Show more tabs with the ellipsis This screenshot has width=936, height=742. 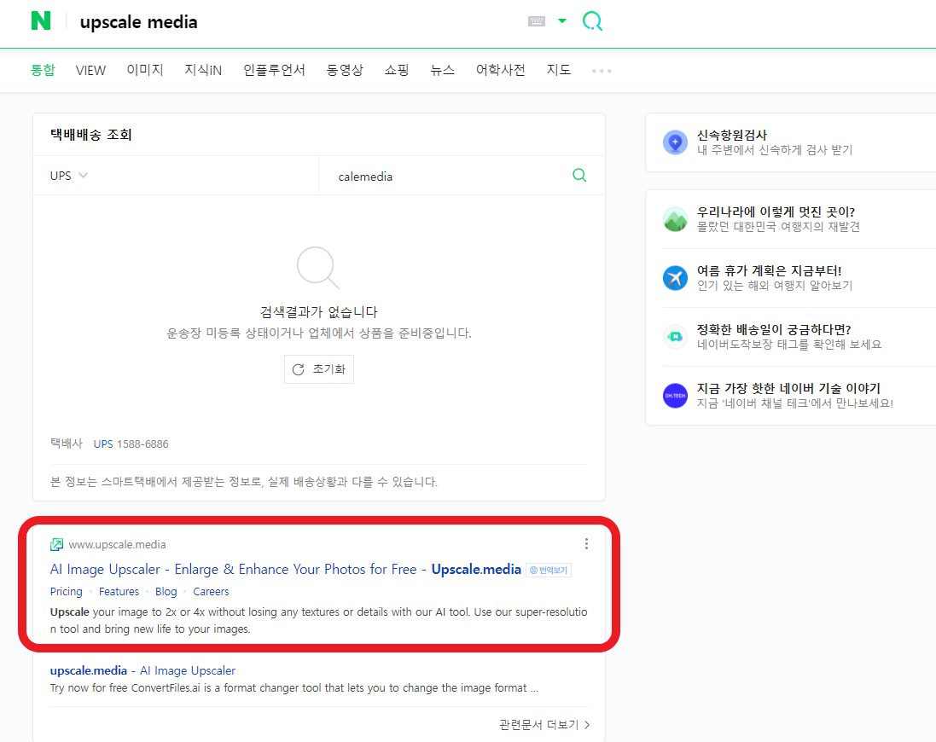(602, 71)
